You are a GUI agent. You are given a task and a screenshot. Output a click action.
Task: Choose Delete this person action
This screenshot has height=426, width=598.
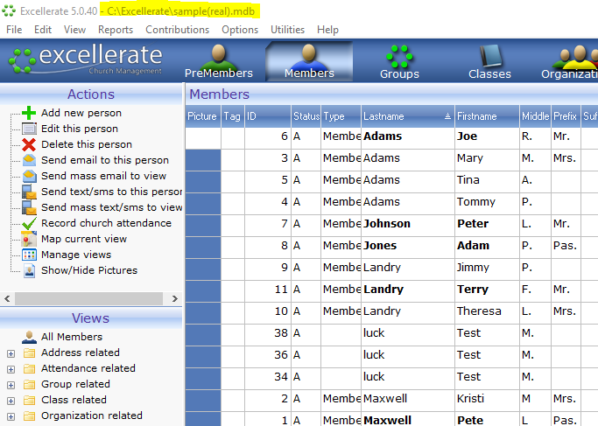point(87,144)
